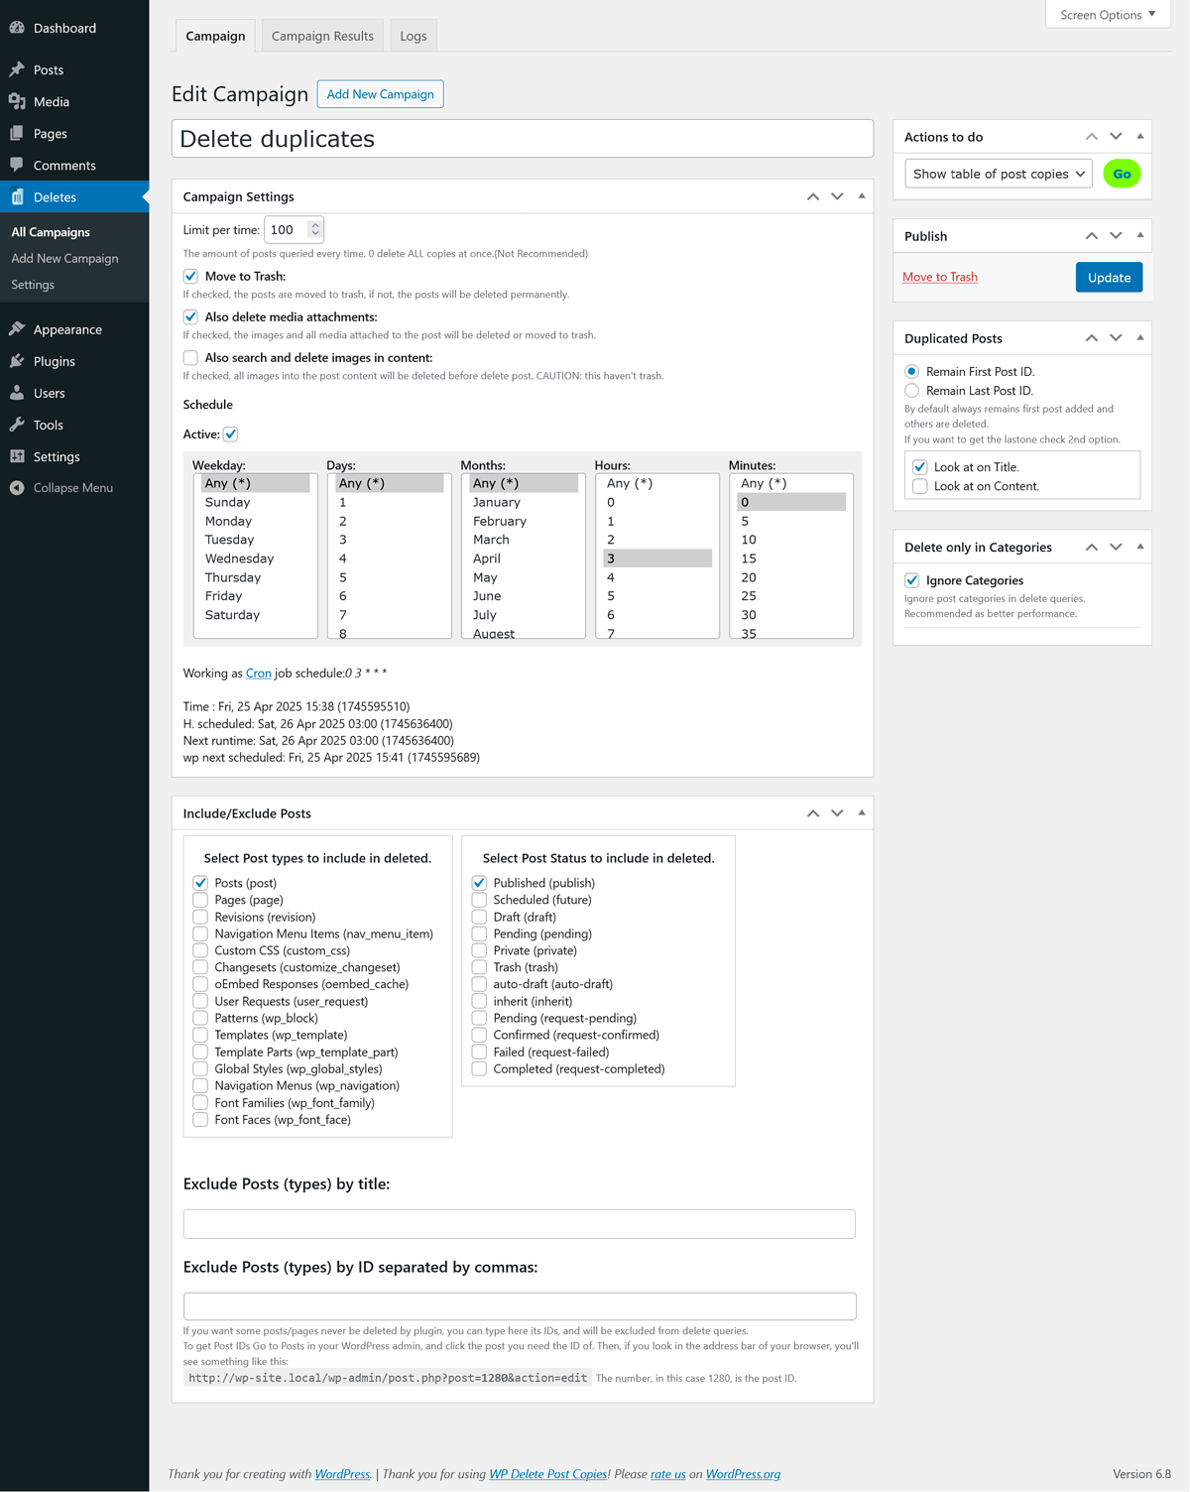Uncheck the Move to Trash checkbox
This screenshot has width=1190, height=1492.
[190, 277]
